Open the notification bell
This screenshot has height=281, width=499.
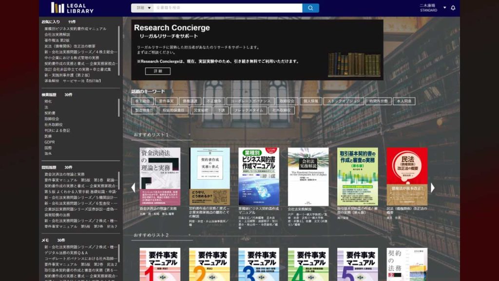coord(453,8)
